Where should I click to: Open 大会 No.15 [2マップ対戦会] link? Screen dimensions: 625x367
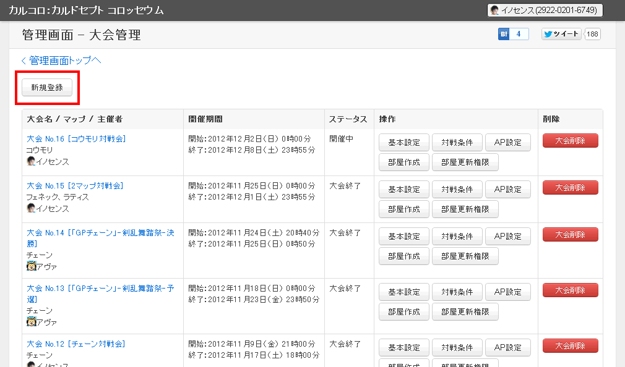tap(75, 186)
